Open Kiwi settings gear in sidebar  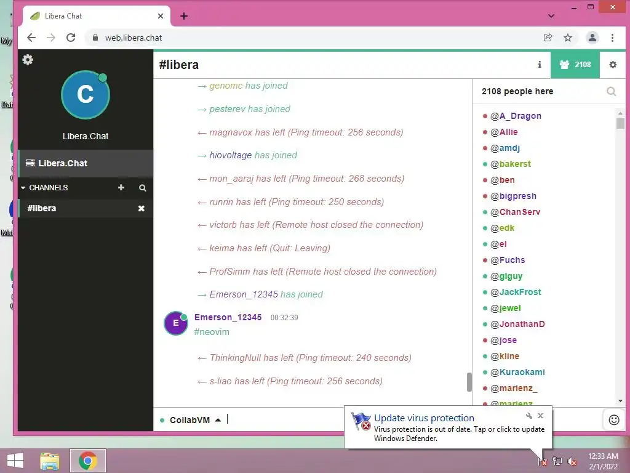coord(28,60)
